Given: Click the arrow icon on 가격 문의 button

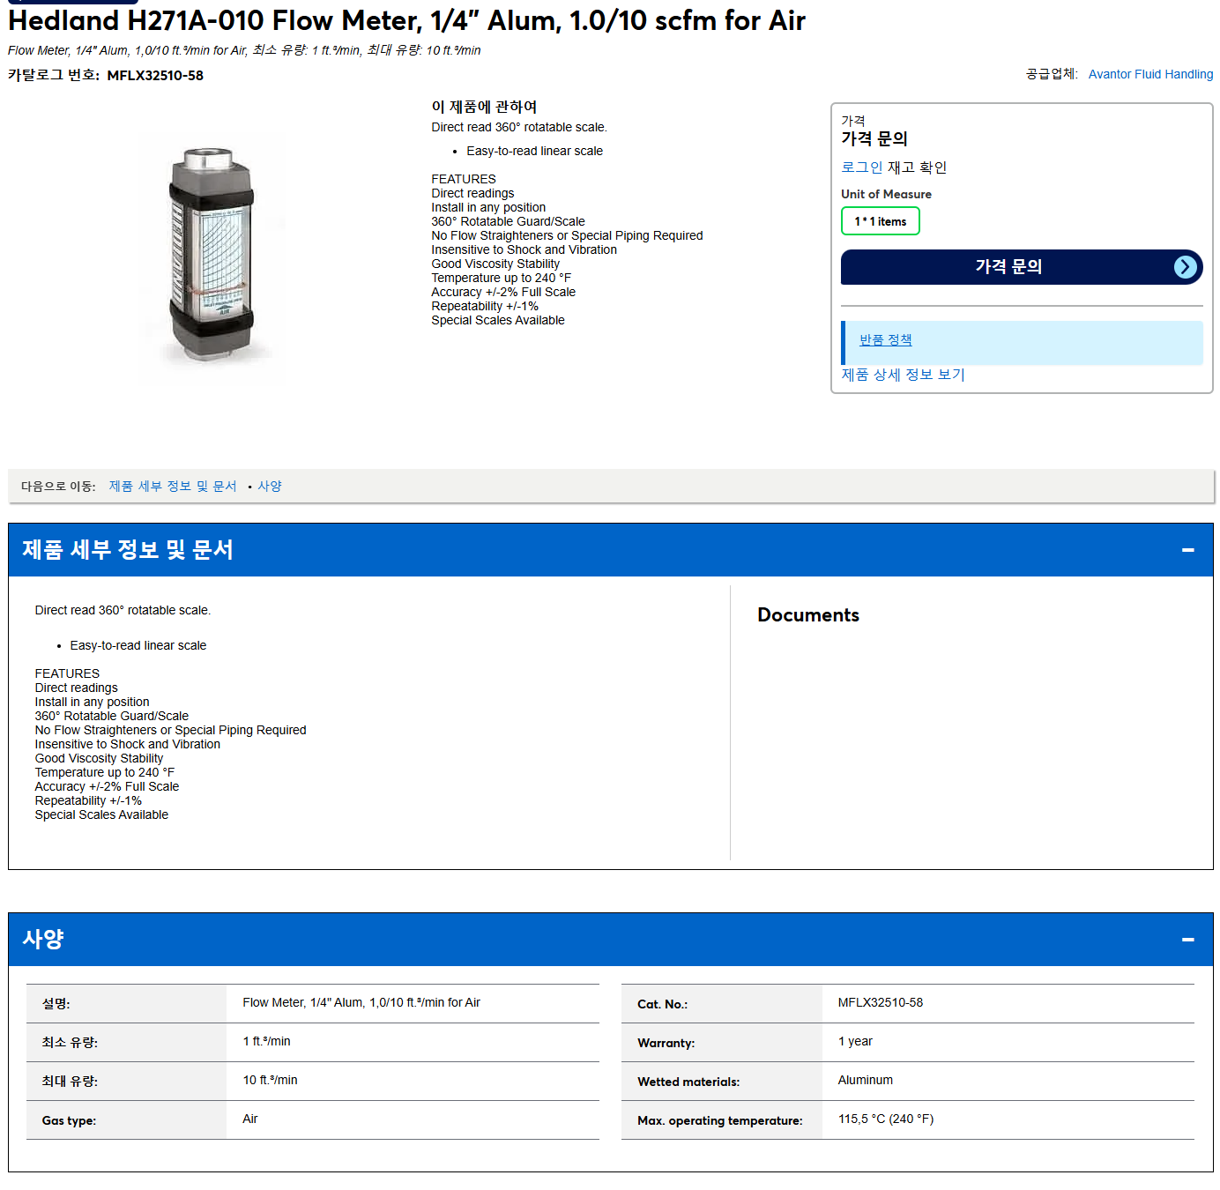Looking at the screenshot, I should pos(1186,267).
